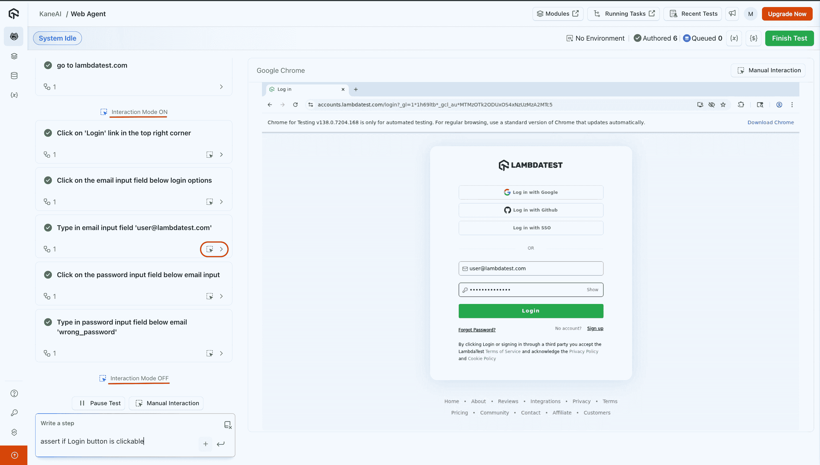Open the No Environment selector
This screenshot has height=465, width=820.
[595, 38]
